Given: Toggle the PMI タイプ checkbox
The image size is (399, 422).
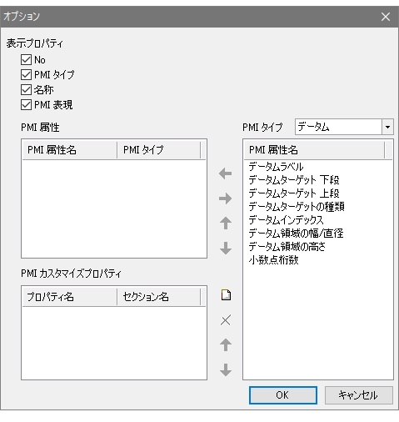Looking at the screenshot, I should (x=26, y=75).
